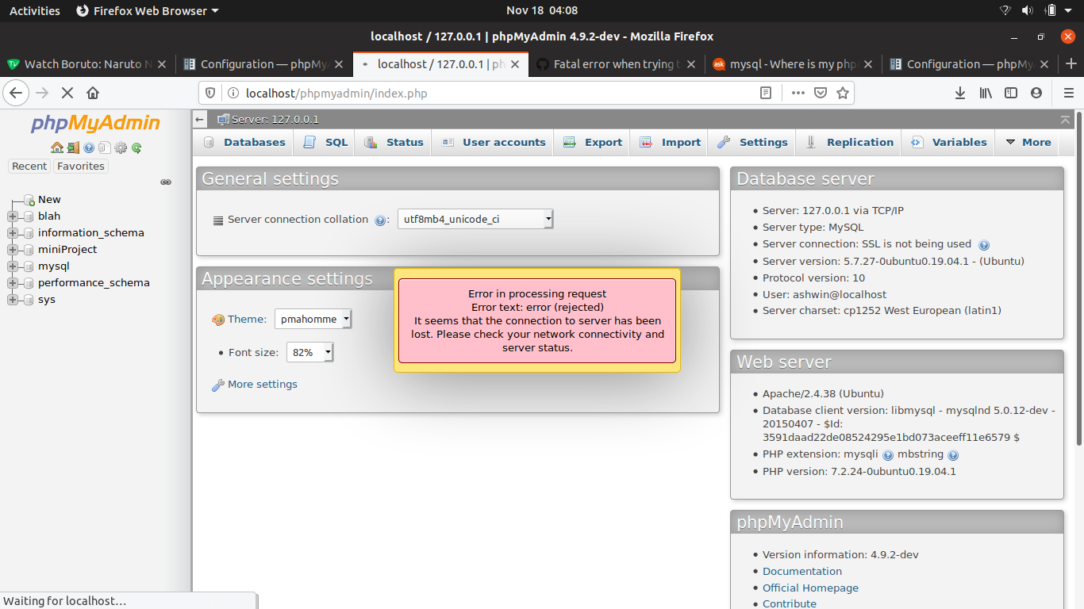Click the Recent button in sidebar
Screen dimensions: 1084x609
pos(29,167)
